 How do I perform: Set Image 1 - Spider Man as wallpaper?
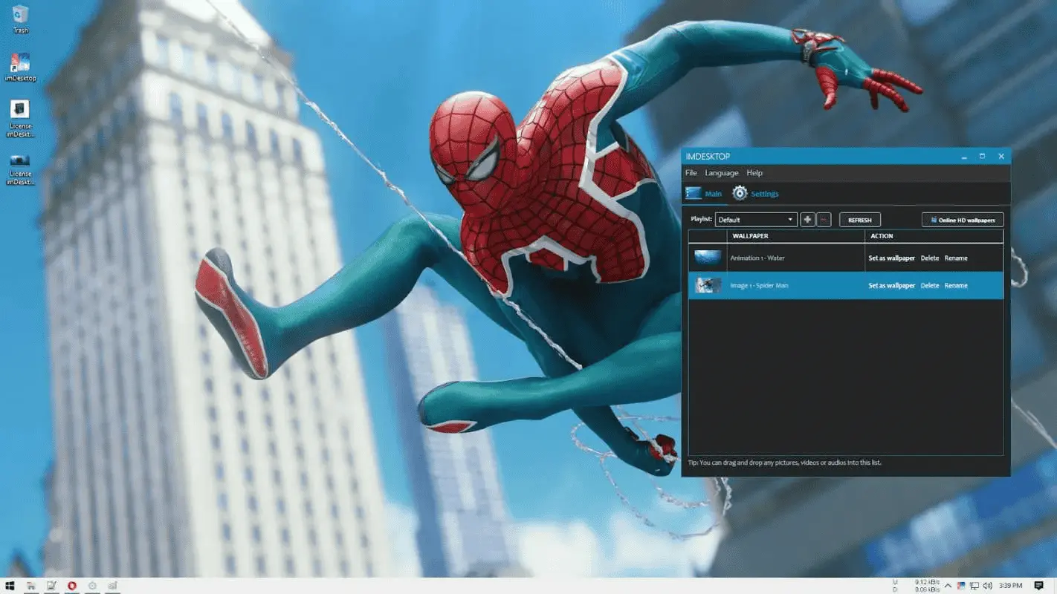point(892,286)
